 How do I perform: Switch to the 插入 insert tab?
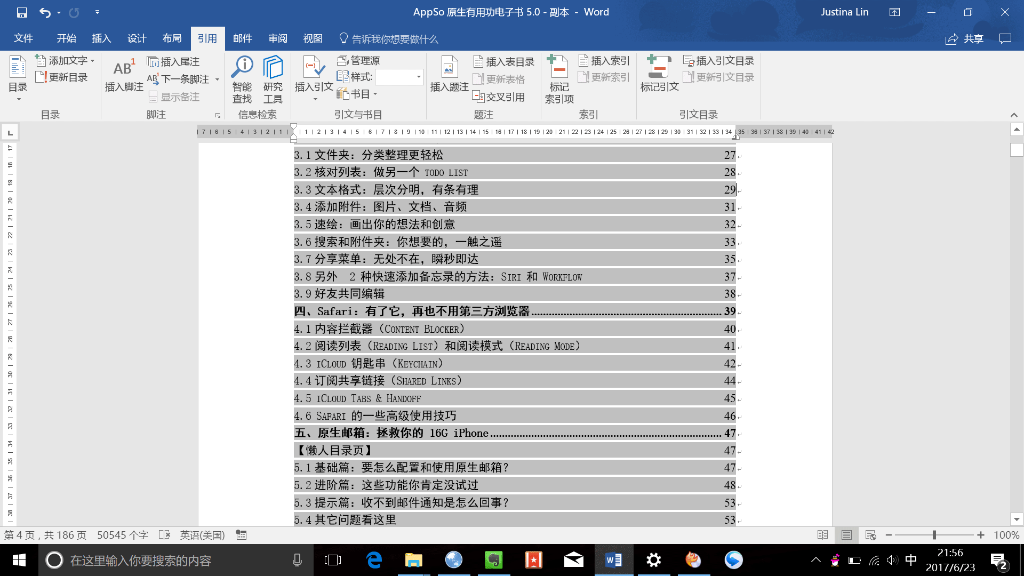tap(101, 38)
